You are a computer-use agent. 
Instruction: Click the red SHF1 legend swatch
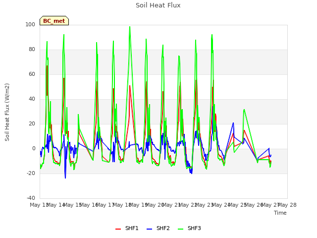[118, 229]
